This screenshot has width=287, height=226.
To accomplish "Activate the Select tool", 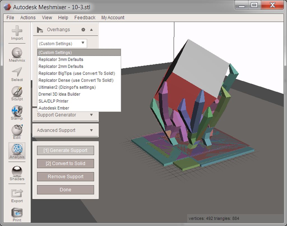I will tap(17, 72).
